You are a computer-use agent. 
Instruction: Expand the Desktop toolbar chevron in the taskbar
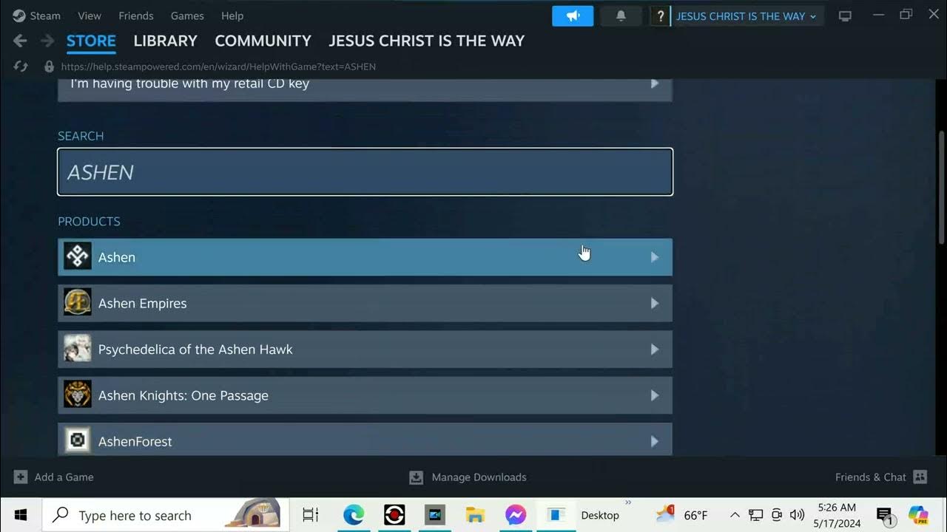628,503
